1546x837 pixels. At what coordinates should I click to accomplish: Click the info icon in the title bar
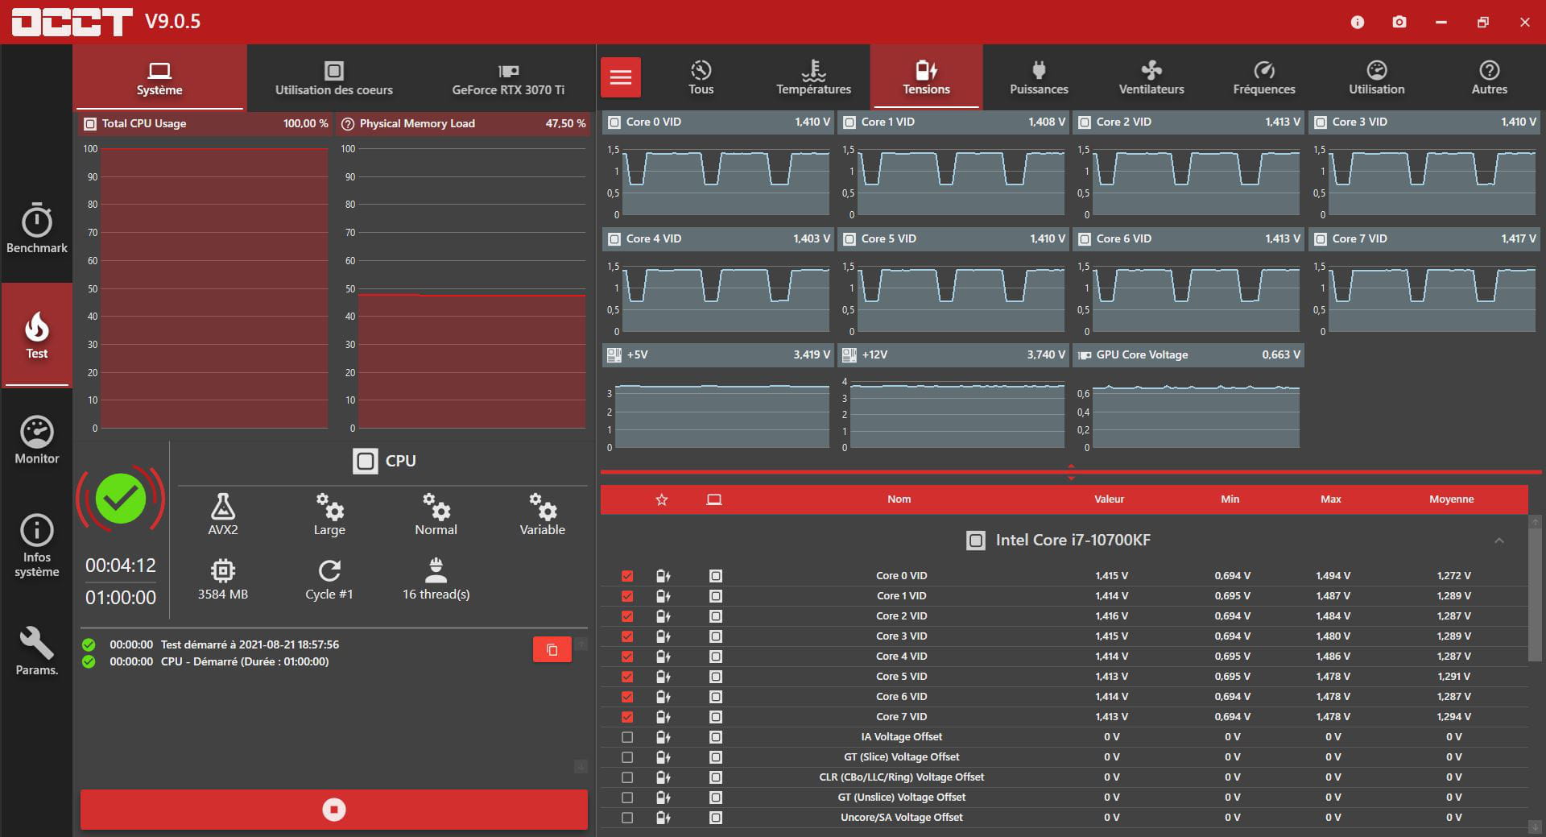coord(1358,22)
